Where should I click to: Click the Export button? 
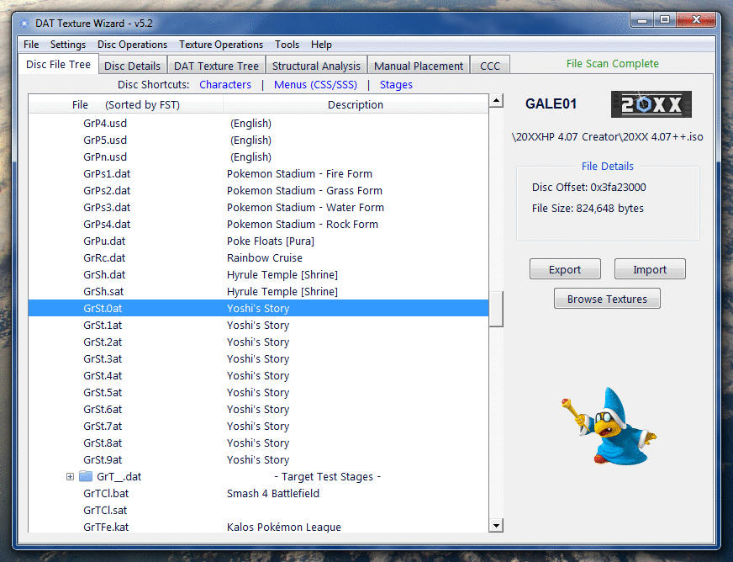point(565,269)
